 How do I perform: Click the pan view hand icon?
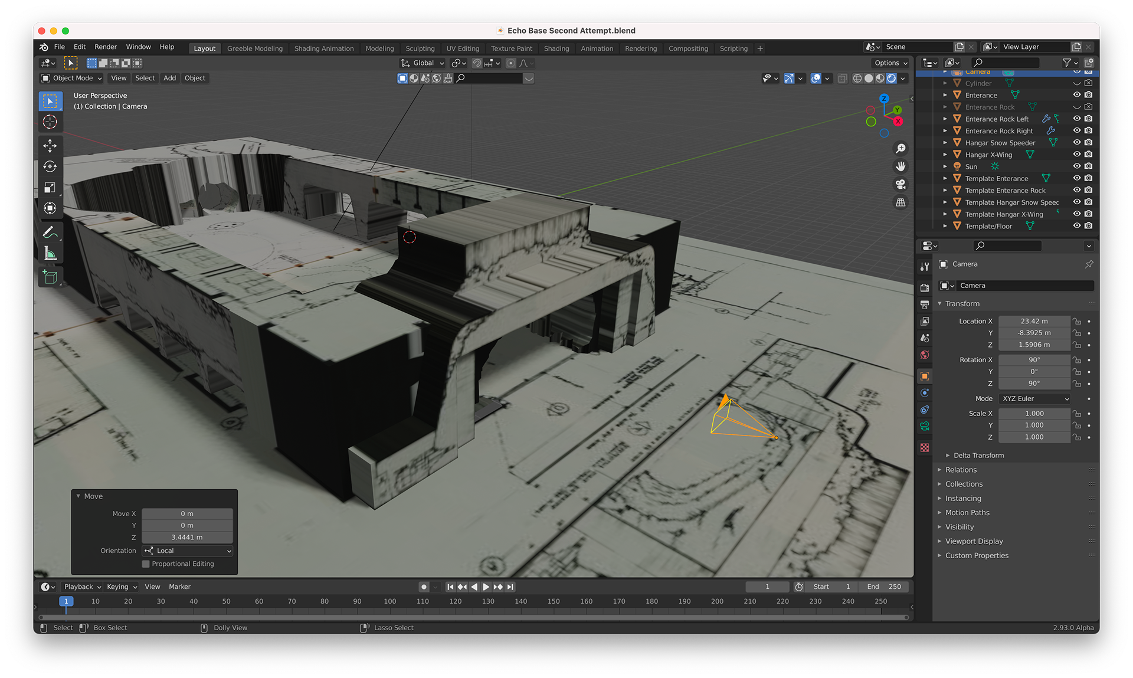coord(900,166)
